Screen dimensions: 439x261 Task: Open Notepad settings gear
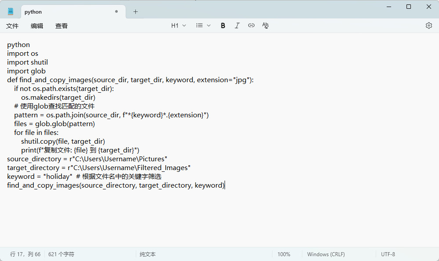[428, 25]
